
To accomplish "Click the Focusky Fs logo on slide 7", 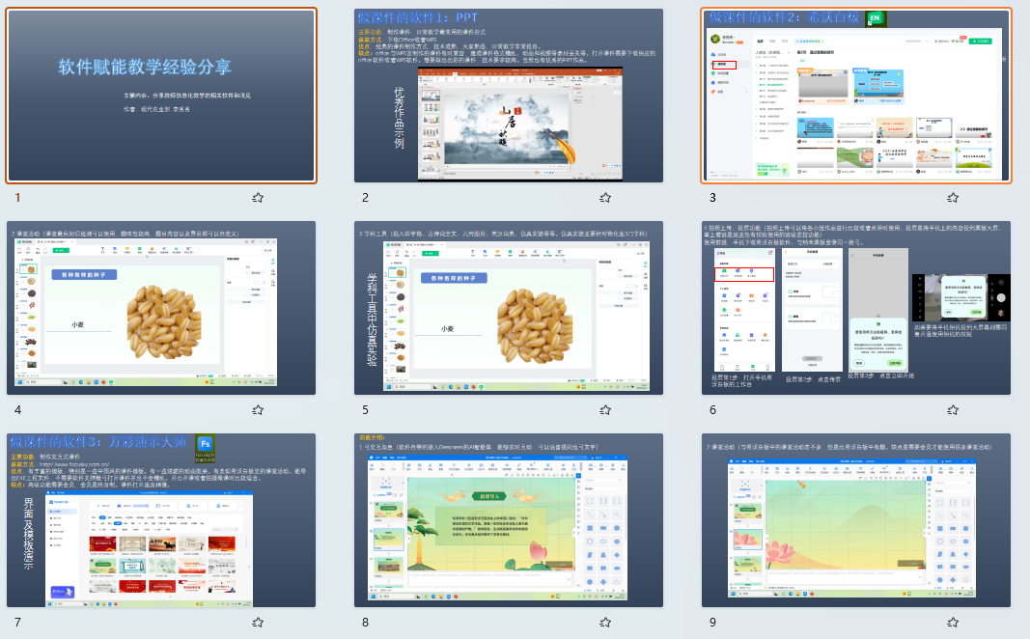I will click(205, 445).
